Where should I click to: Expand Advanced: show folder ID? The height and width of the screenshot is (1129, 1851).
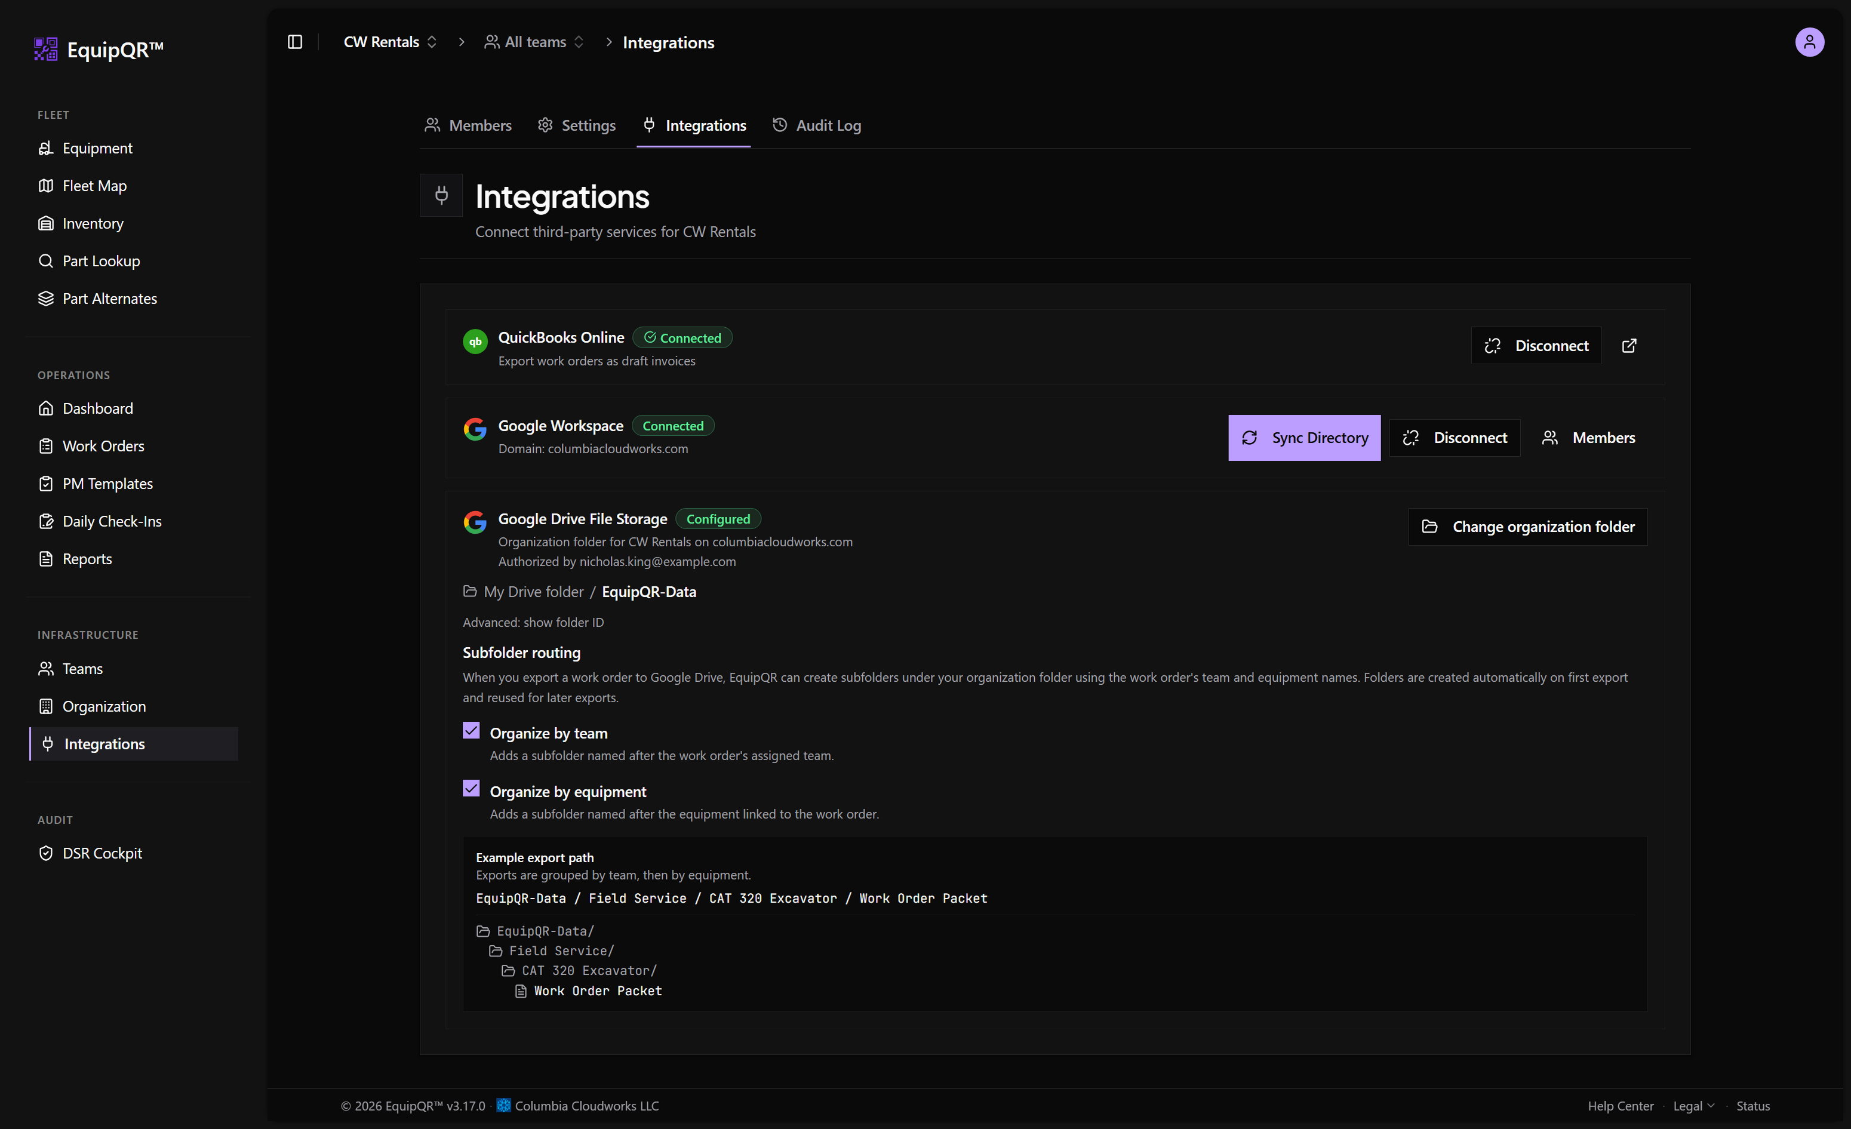[533, 622]
